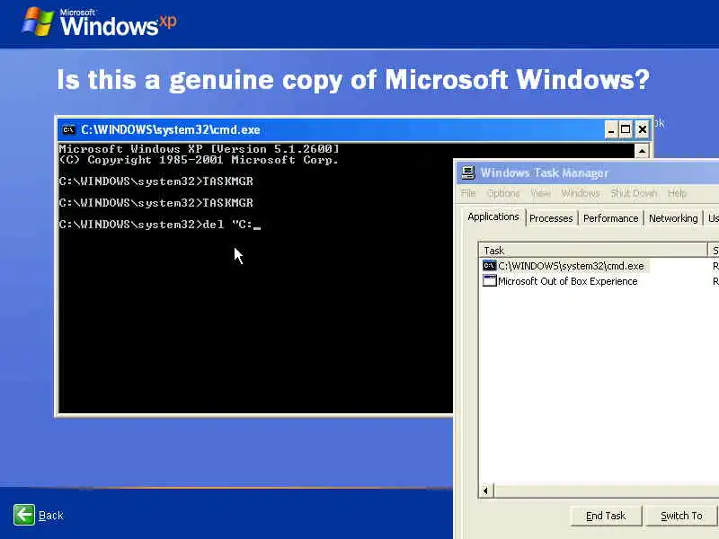Open the Windows menu in Task Manager

point(580,193)
